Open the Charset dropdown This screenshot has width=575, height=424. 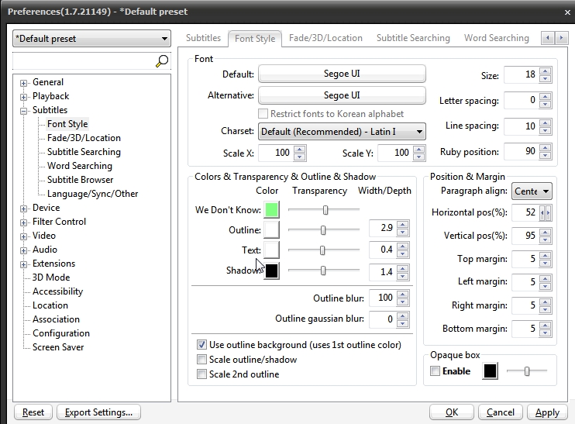tap(342, 132)
